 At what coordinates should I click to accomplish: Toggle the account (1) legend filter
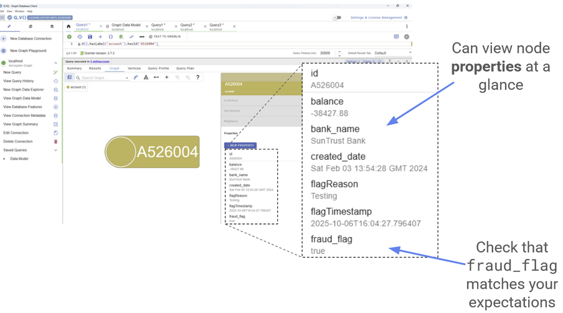coord(77,87)
